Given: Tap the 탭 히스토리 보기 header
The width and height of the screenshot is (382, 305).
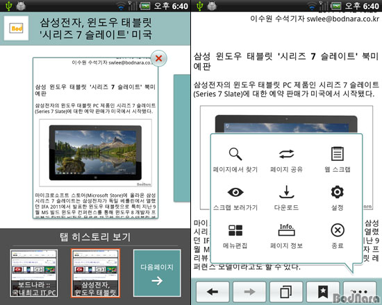Looking at the screenshot, I should pyautogui.click(x=95, y=237).
